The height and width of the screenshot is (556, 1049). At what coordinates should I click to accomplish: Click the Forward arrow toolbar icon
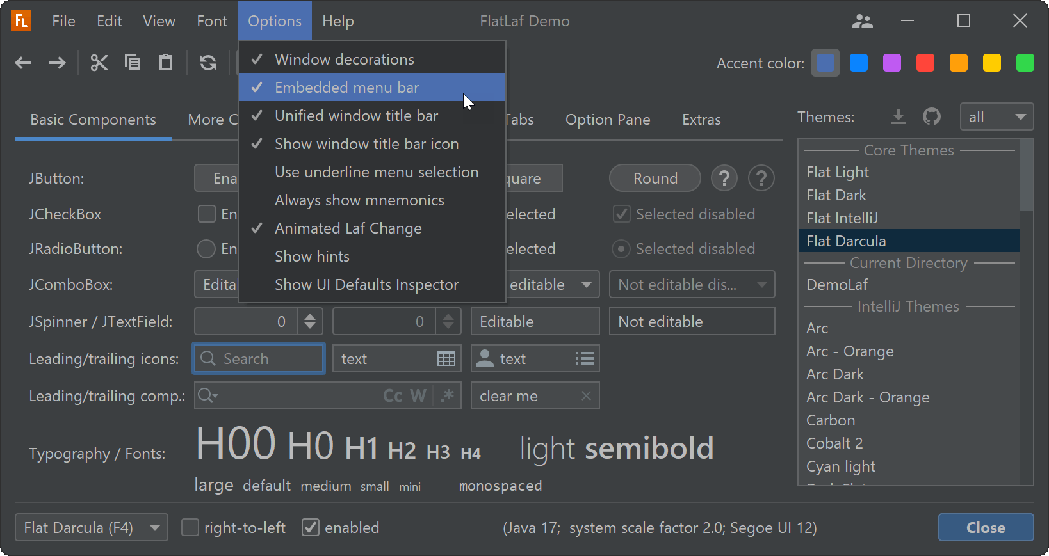tap(58, 63)
